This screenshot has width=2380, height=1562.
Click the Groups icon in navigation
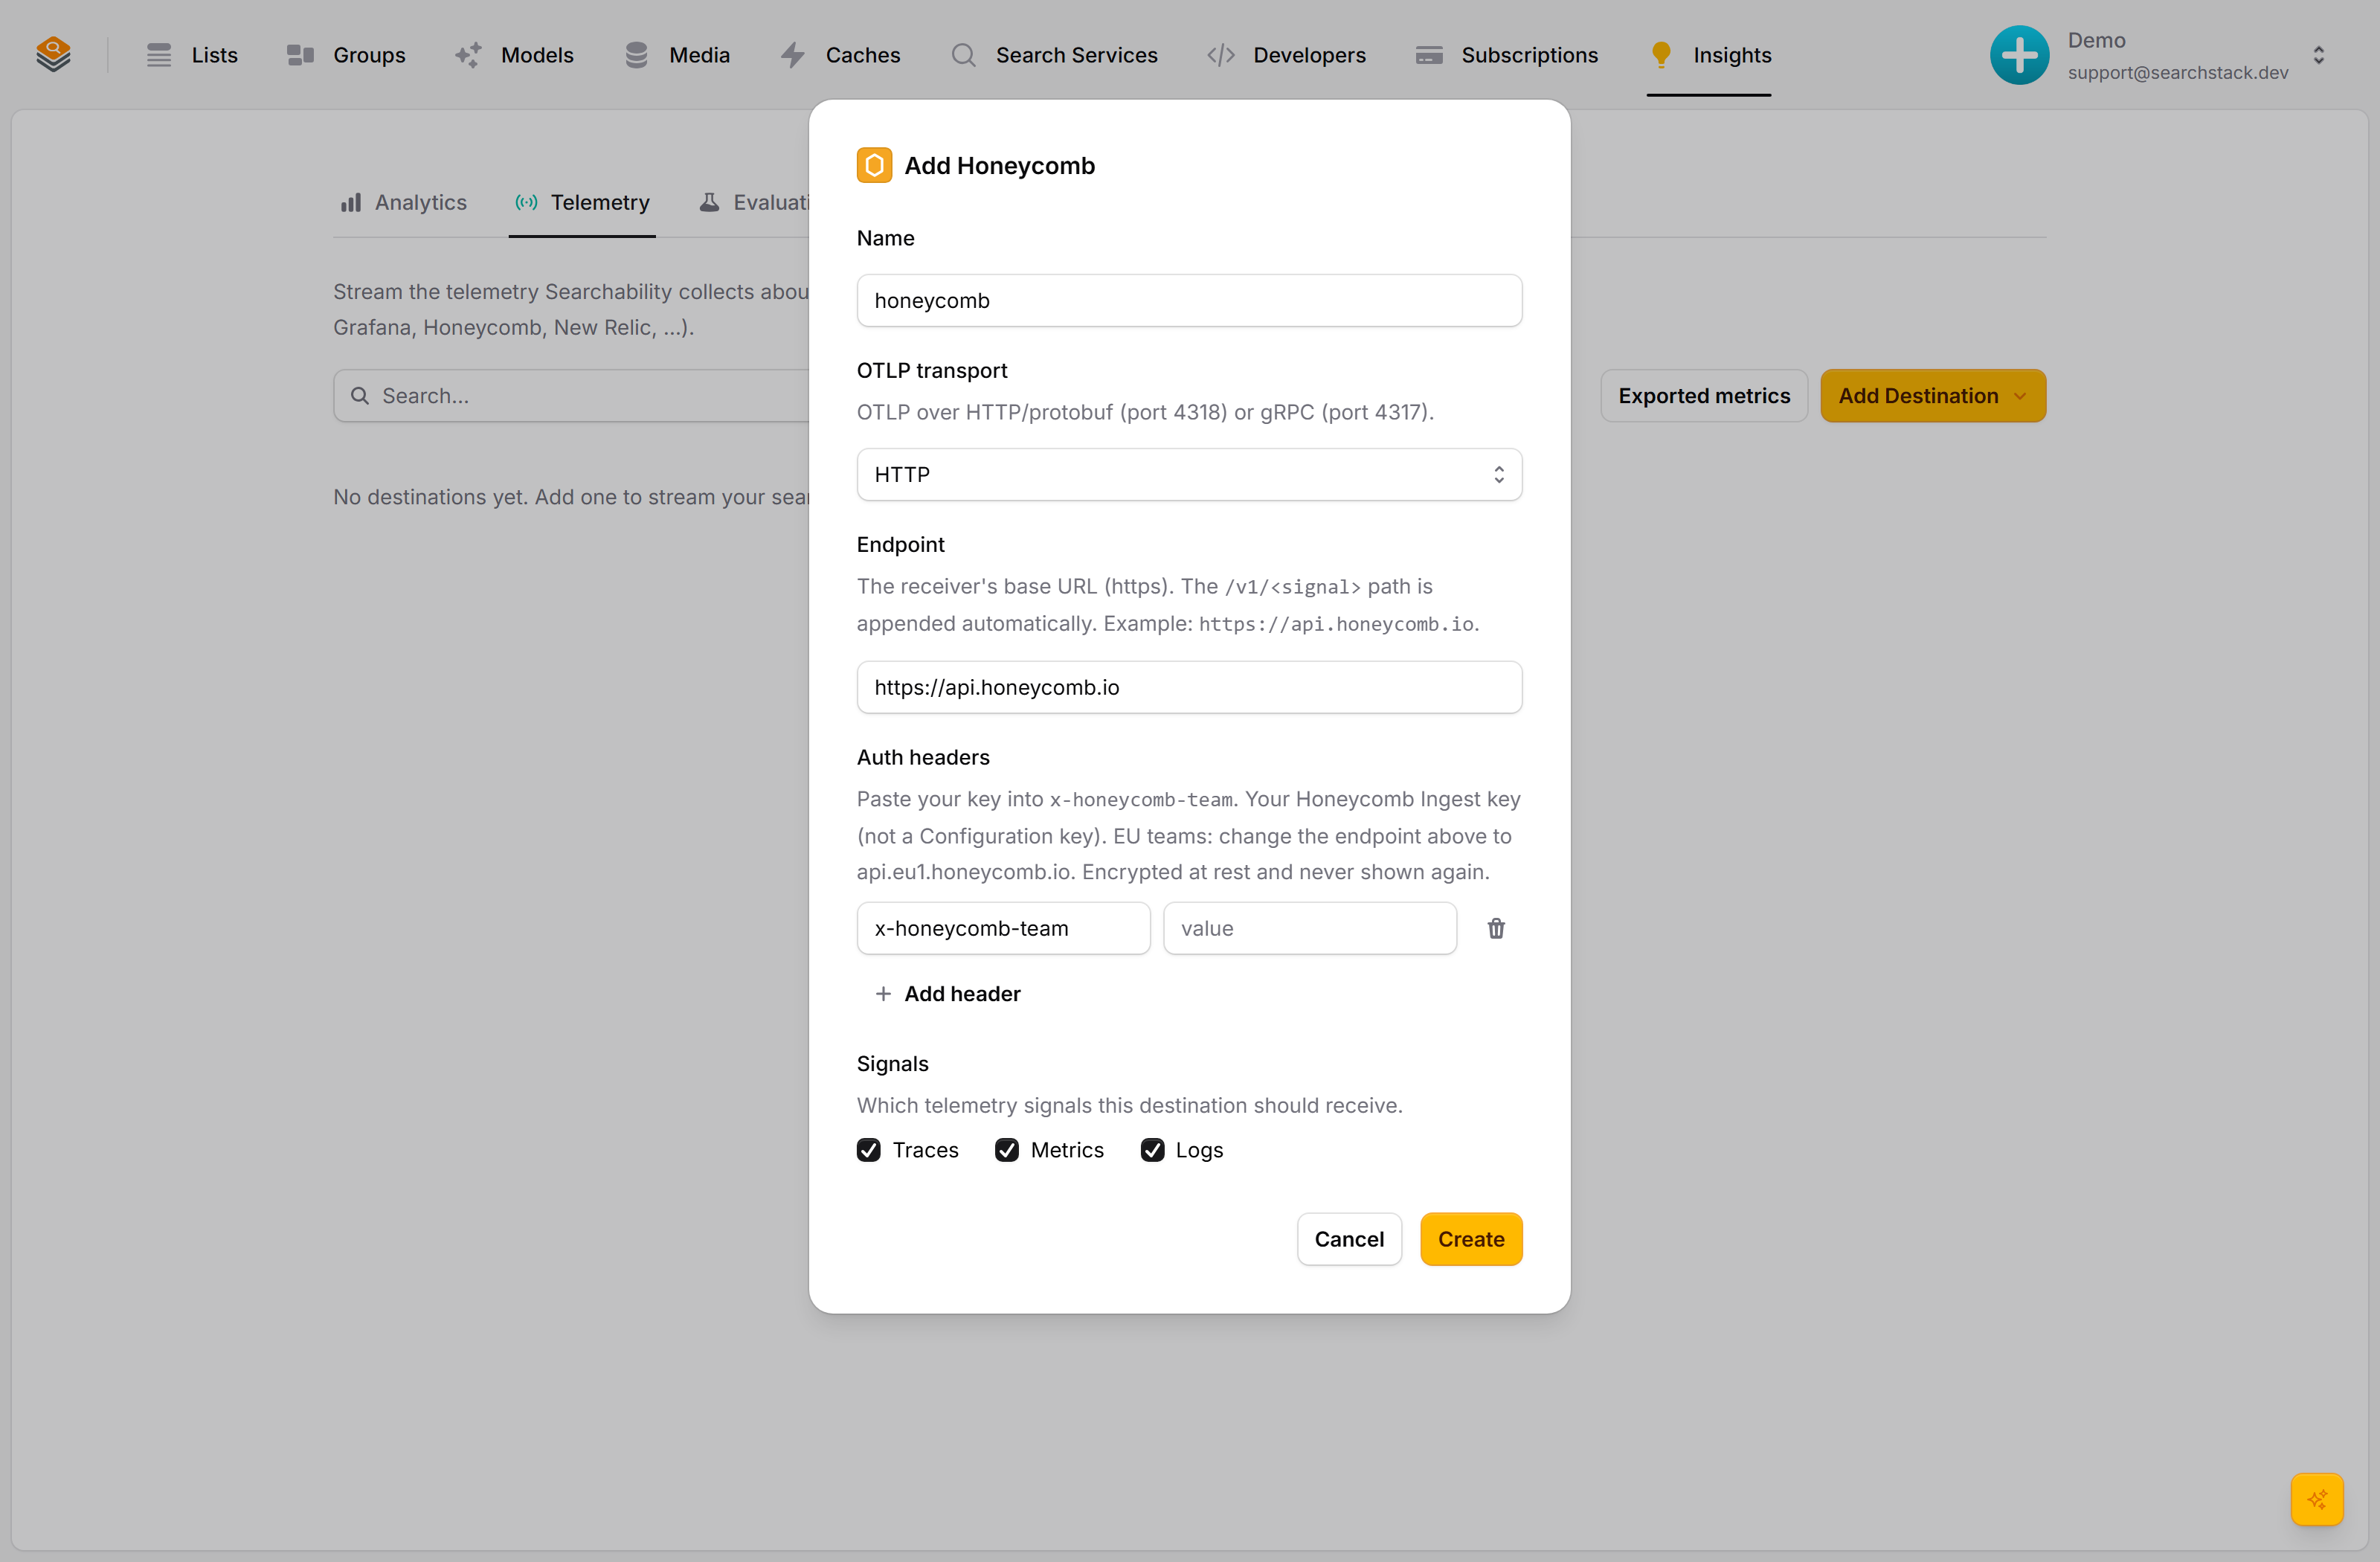300,55
